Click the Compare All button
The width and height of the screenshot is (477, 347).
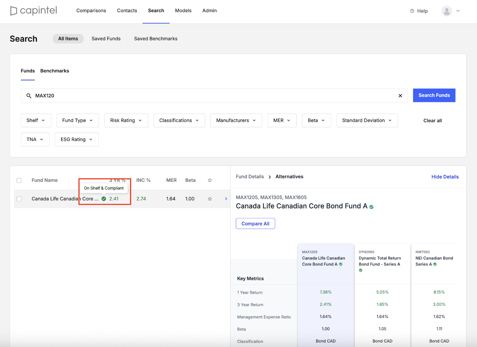tap(255, 224)
